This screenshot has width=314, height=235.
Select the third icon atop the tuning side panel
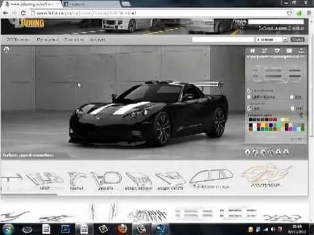coord(277,51)
